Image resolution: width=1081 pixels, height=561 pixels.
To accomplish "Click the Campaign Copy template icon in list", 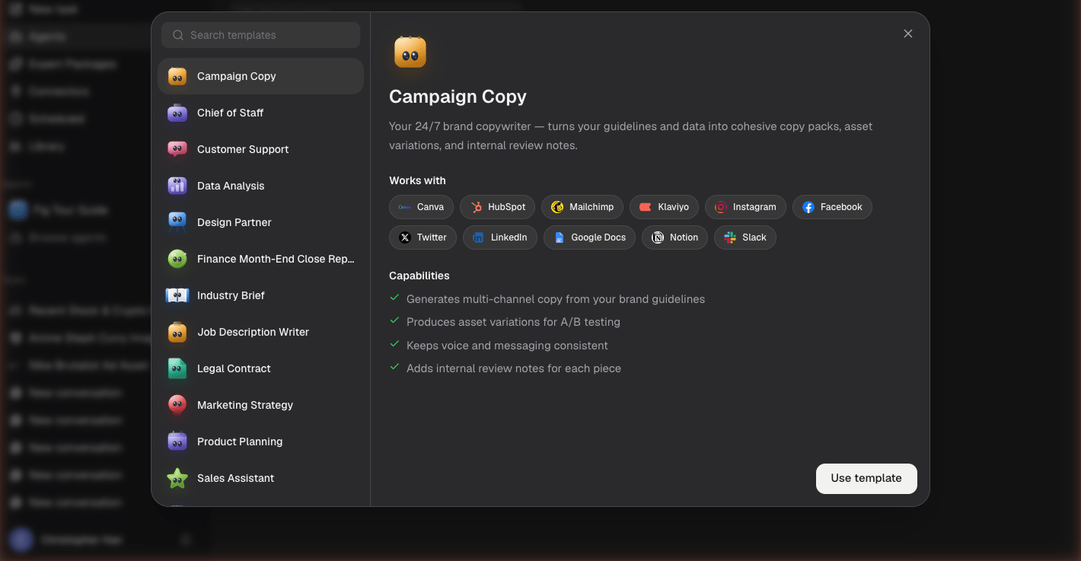I will pyautogui.click(x=177, y=76).
